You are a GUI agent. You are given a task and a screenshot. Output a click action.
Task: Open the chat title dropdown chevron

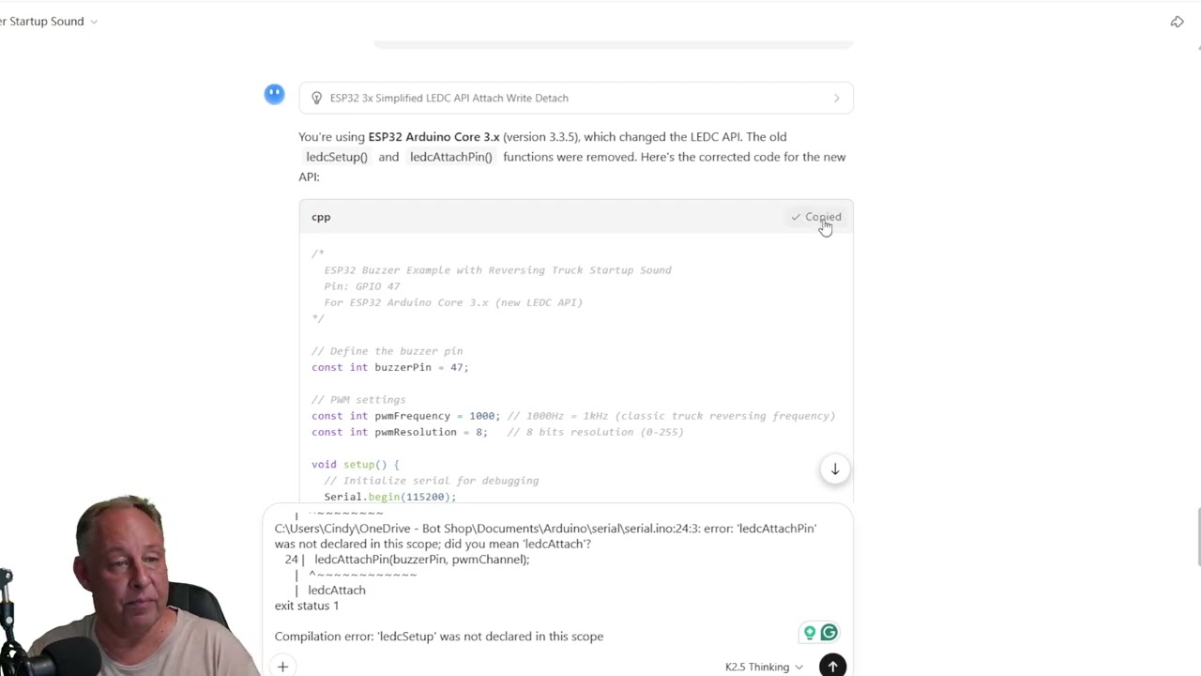click(x=94, y=22)
